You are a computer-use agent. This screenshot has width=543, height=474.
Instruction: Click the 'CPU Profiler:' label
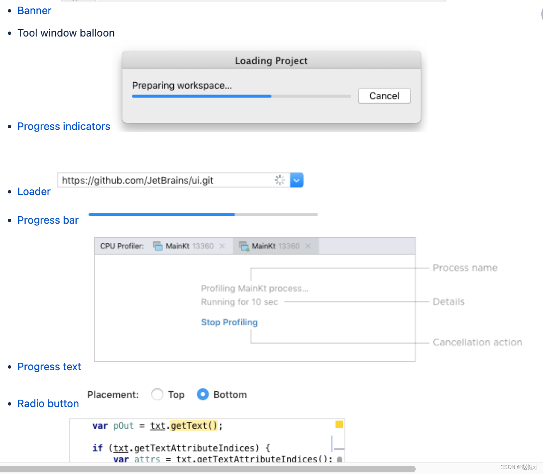pos(122,246)
